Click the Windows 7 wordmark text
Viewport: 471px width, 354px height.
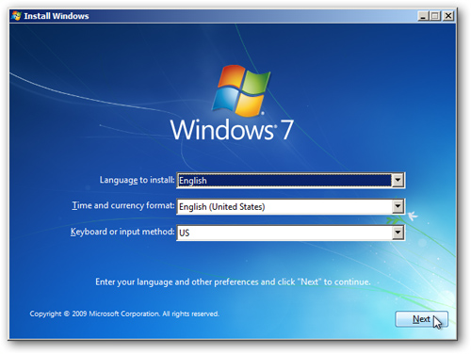pos(232,130)
